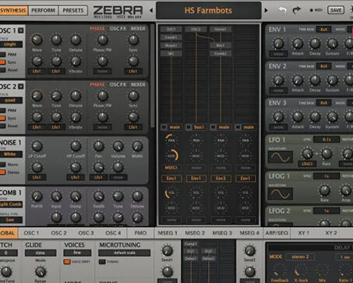Click the Save button

click(x=336, y=10)
